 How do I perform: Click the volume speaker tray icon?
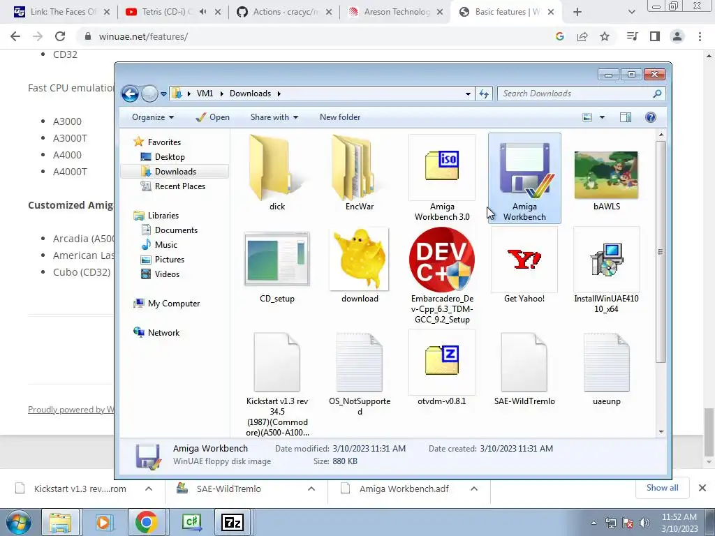pos(644,523)
